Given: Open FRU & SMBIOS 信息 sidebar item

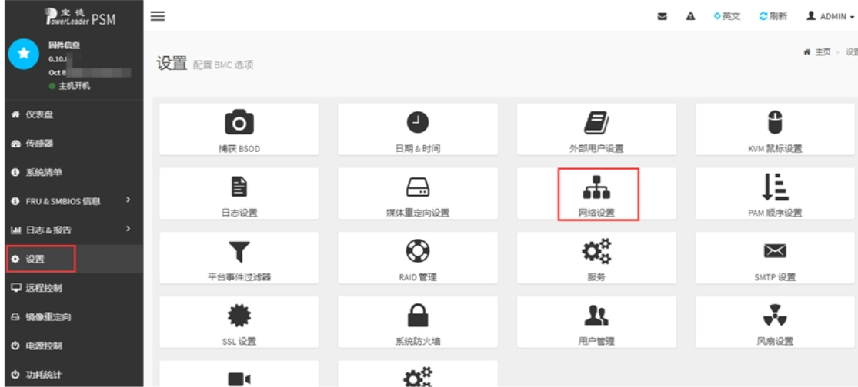Looking at the screenshot, I should (74, 201).
